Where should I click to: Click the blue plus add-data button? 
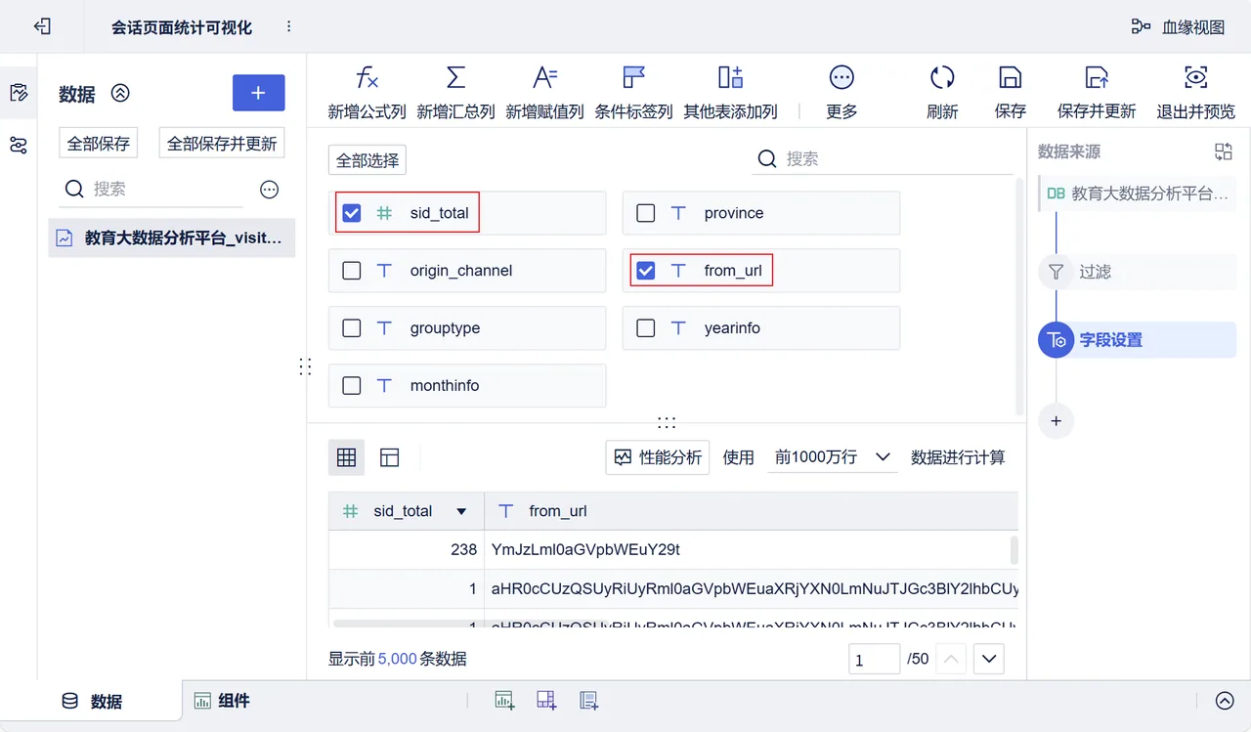coord(258,93)
